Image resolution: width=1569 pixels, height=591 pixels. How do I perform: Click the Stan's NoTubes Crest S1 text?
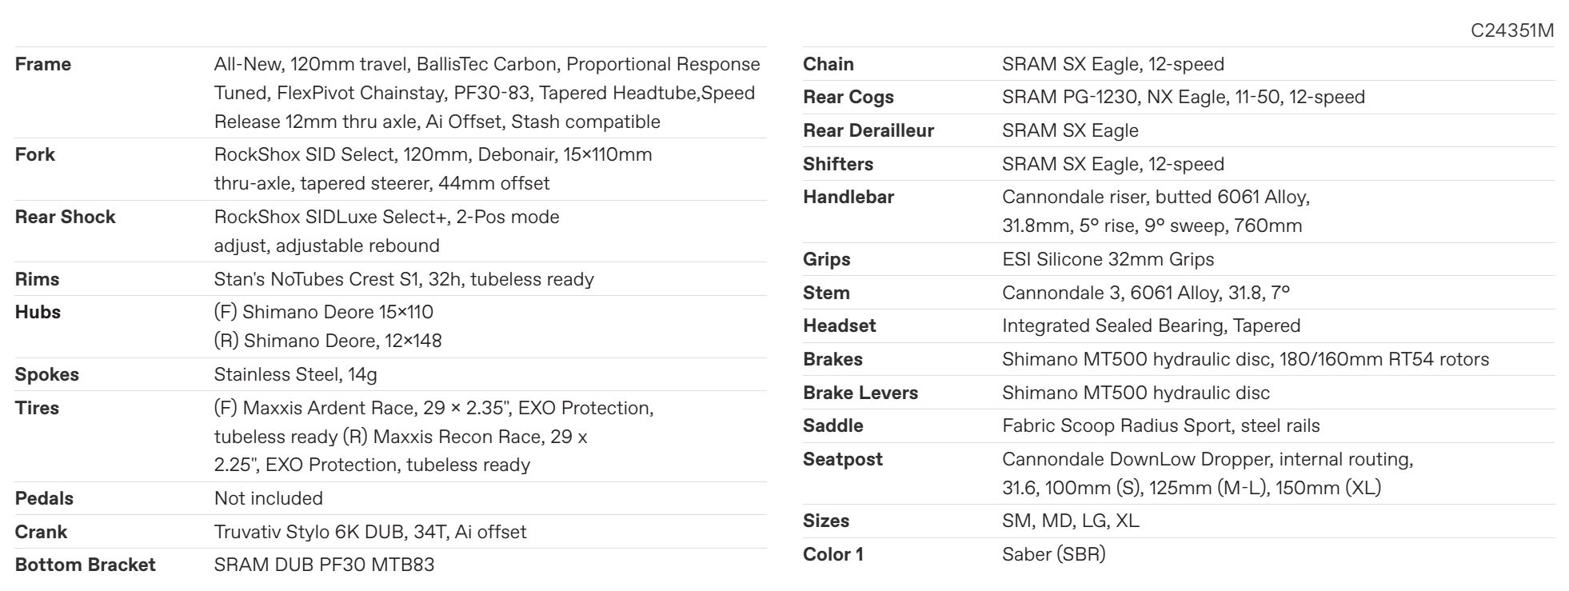[404, 279]
